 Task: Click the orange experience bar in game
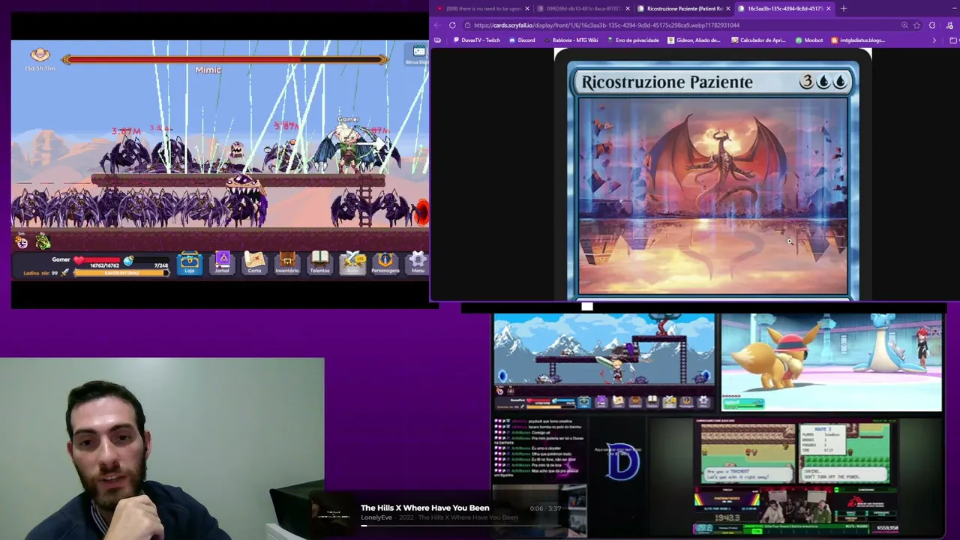pyautogui.click(x=121, y=273)
